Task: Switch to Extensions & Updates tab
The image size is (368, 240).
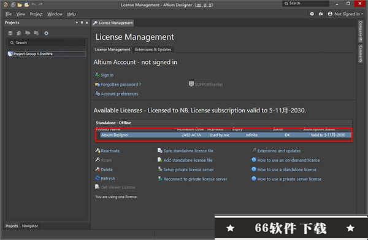Action: pyautogui.click(x=153, y=50)
